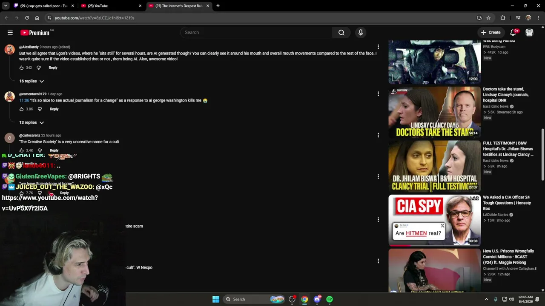Expand 16 replies under @AlexBarely's comment

coord(32,81)
